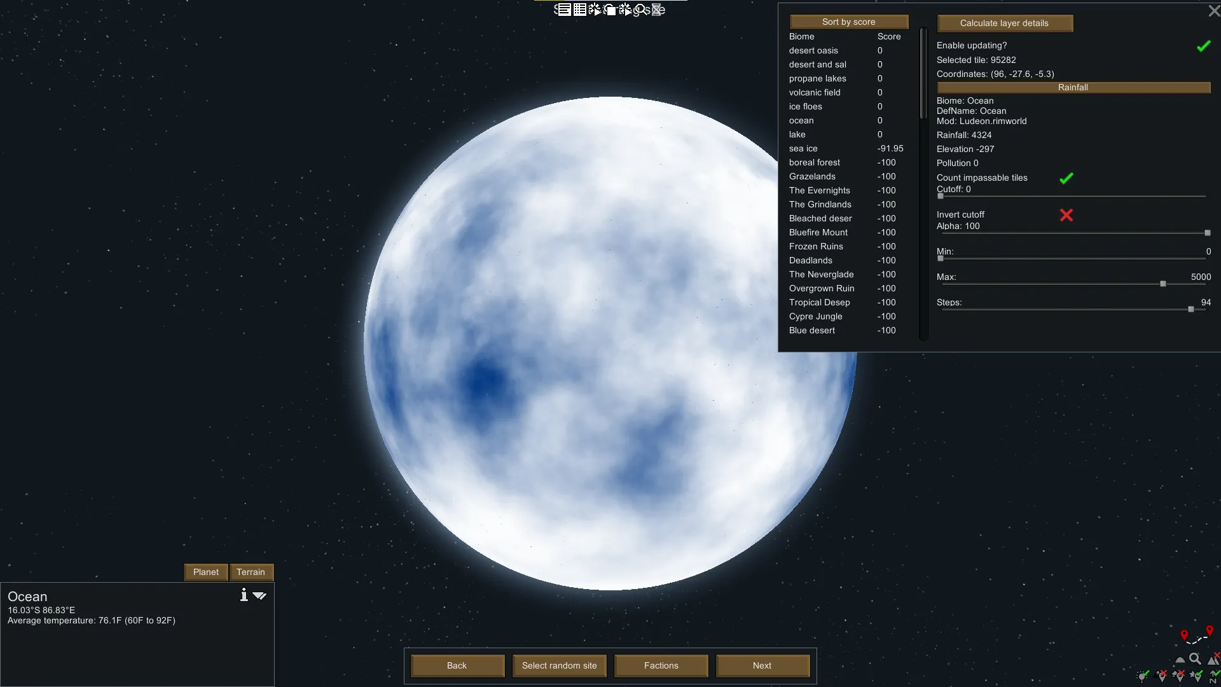Click the hourglass icon in top toolbar
The image size is (1221, 687).
click(657, 10)
